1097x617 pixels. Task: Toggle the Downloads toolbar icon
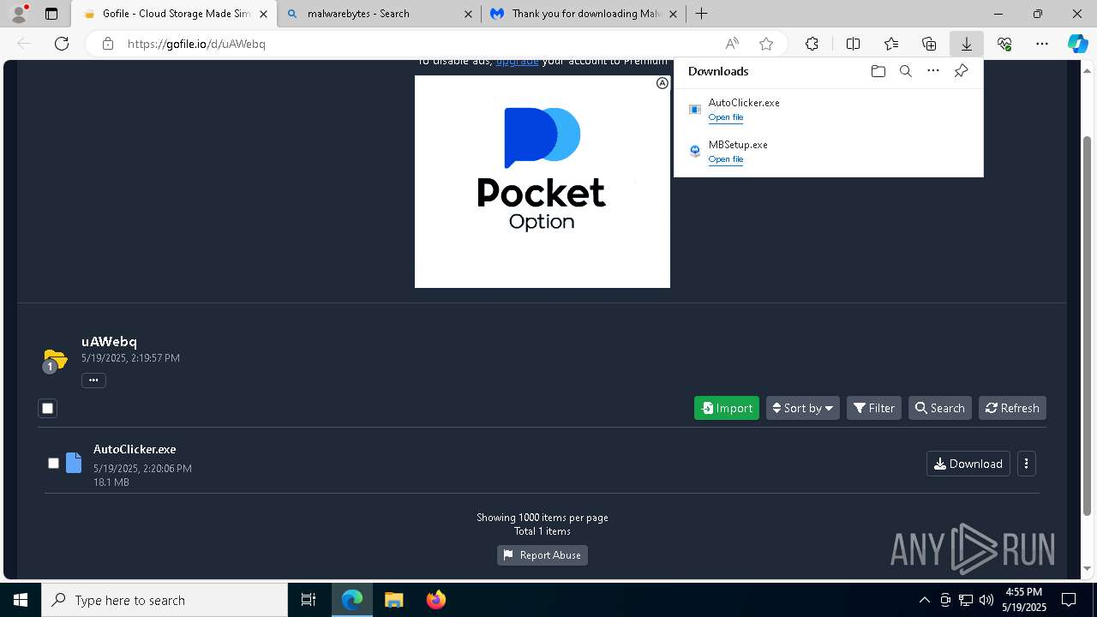click(966, 44)
